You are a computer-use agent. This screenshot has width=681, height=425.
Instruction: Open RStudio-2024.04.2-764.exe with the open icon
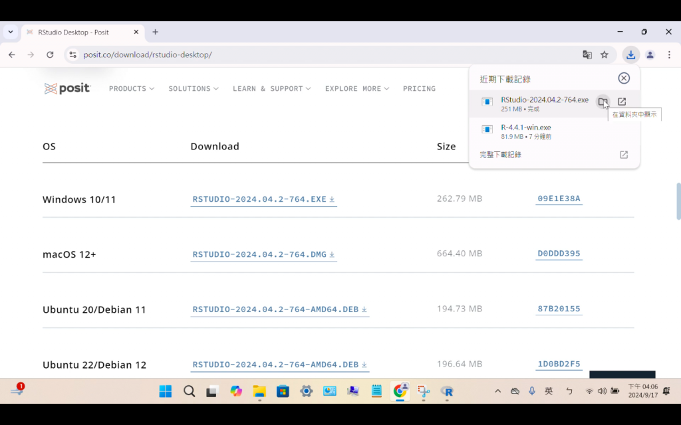(x=622, y=102)
